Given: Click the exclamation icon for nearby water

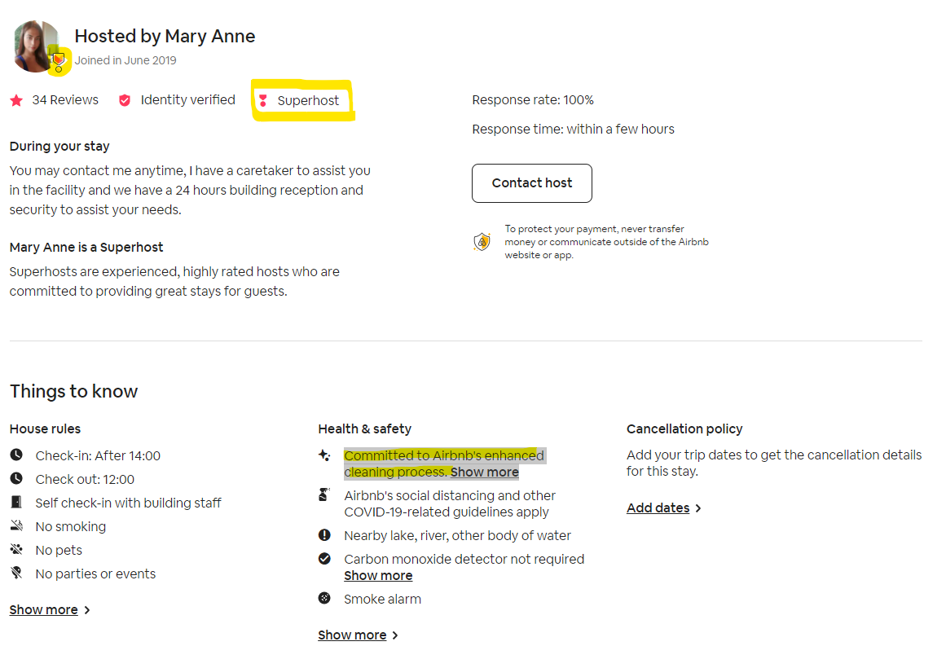Looking at the screenshot, I should tap(324, 535).
